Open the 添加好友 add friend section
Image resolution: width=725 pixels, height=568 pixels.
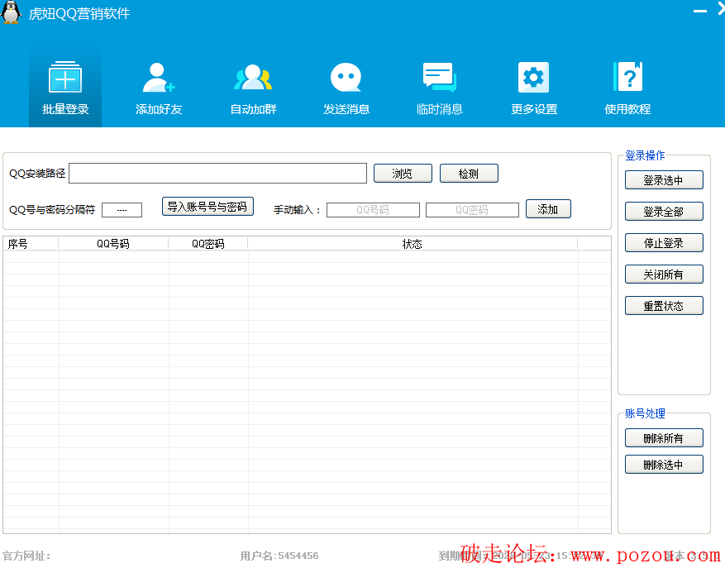[x=159, y=88]
